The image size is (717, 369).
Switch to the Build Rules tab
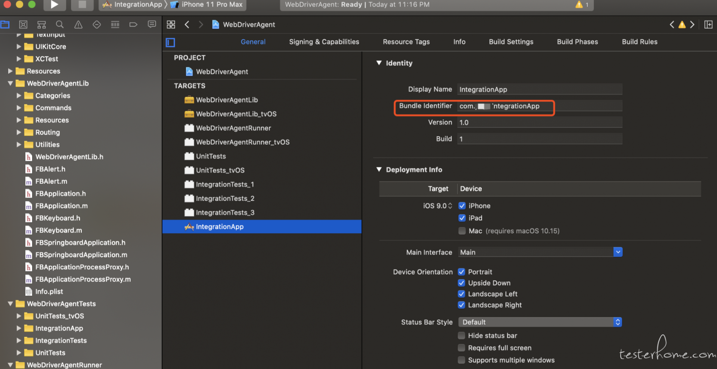click(640, 42)
